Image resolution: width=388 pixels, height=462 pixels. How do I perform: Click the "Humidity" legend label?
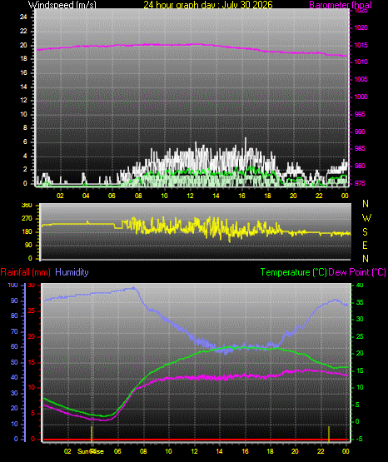(x=72, y=272)
